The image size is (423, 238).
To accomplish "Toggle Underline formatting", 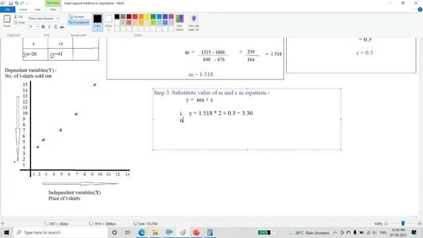I will pyautogui.click(x=56, y=26).
